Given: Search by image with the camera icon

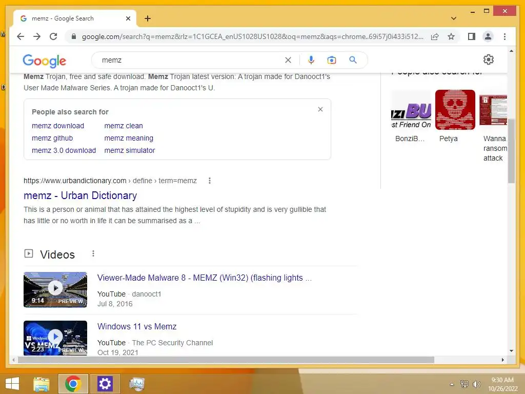Looking at the screenshot, I should 332,60.
